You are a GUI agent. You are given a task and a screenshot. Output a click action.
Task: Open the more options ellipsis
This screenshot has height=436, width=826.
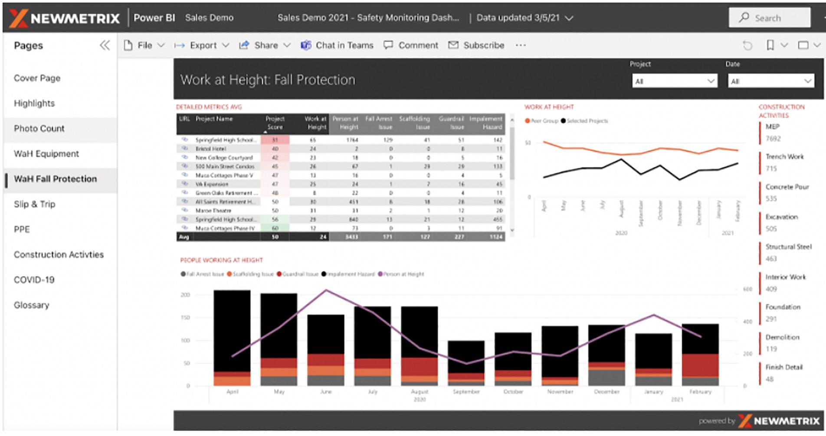click(521, 45)
